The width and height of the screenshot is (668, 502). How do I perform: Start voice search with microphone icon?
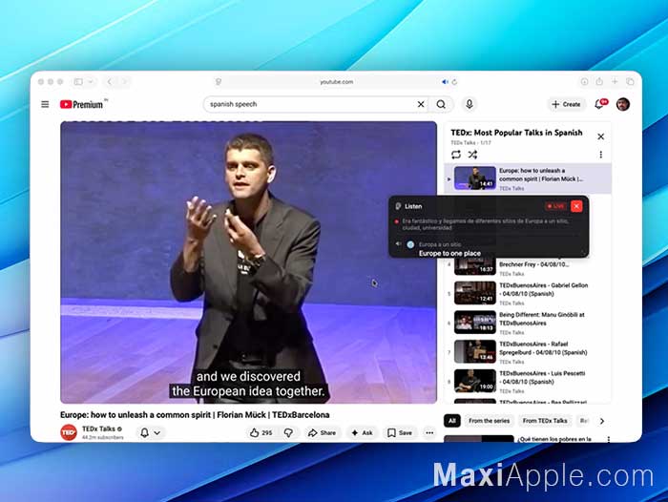tap(470, 104)
